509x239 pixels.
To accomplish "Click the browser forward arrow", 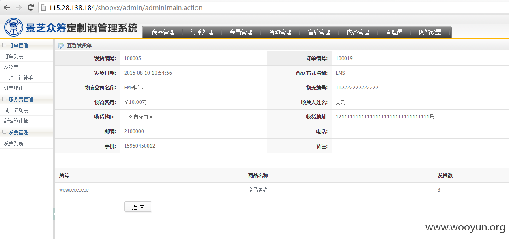I will [19, 7].
